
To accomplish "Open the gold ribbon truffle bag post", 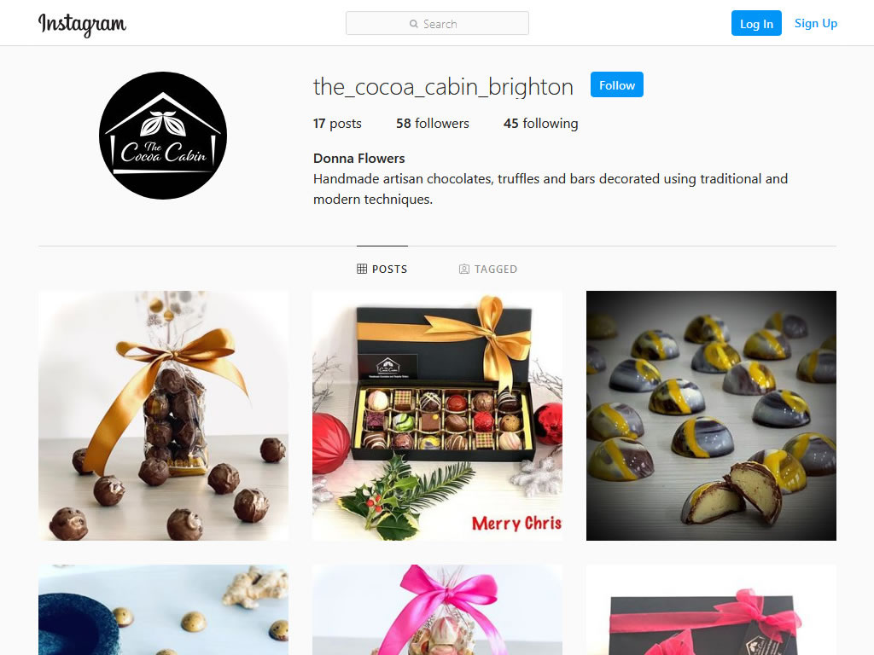I will [163, 415].
